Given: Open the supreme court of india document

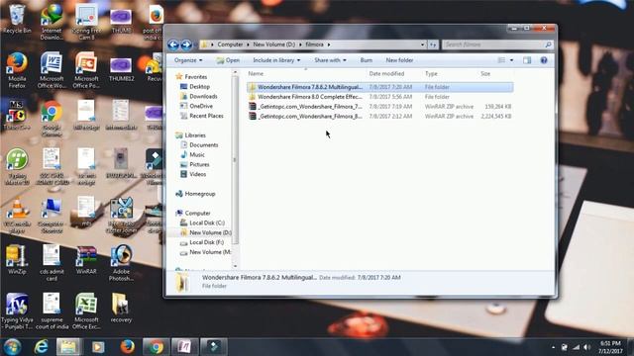Looking at the screenshot, I should point(52,311).
